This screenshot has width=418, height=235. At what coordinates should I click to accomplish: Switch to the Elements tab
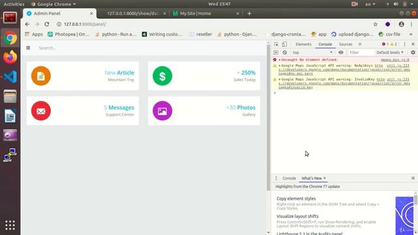coord(303,44)
